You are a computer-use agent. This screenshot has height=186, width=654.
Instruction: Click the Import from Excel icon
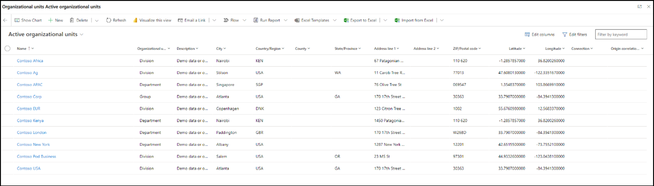point(397,20)
